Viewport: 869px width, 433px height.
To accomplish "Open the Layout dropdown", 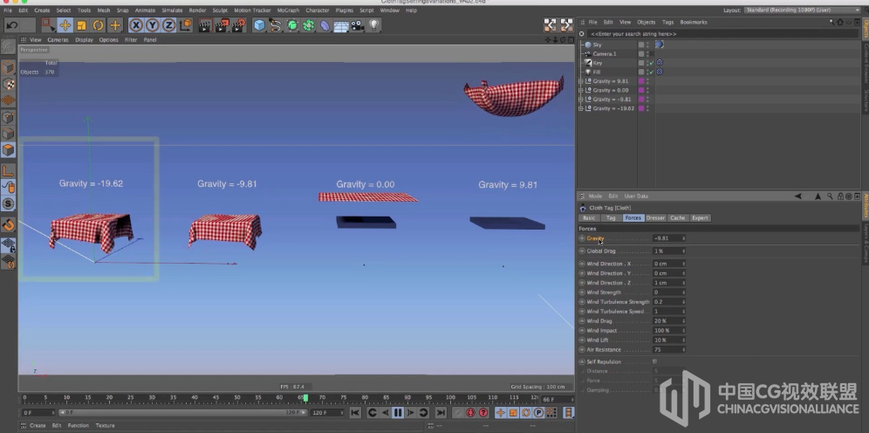I will pyautogui.click(x=802, y=10).
